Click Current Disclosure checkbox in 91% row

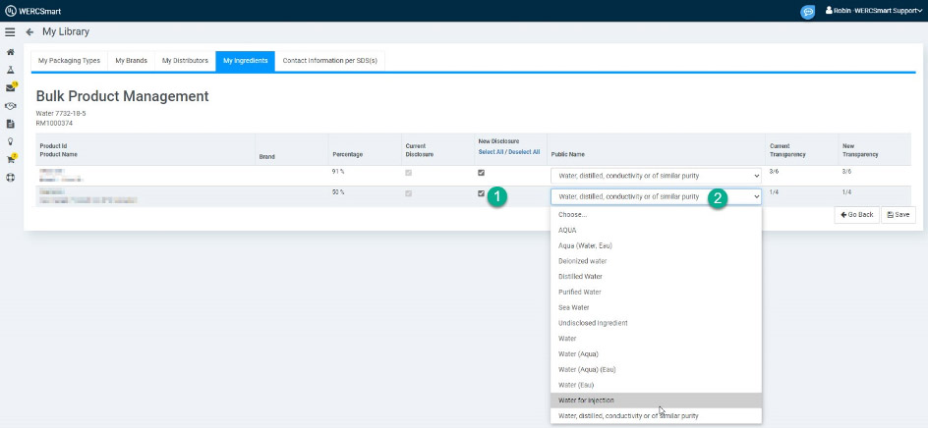[x=408, y=173]
